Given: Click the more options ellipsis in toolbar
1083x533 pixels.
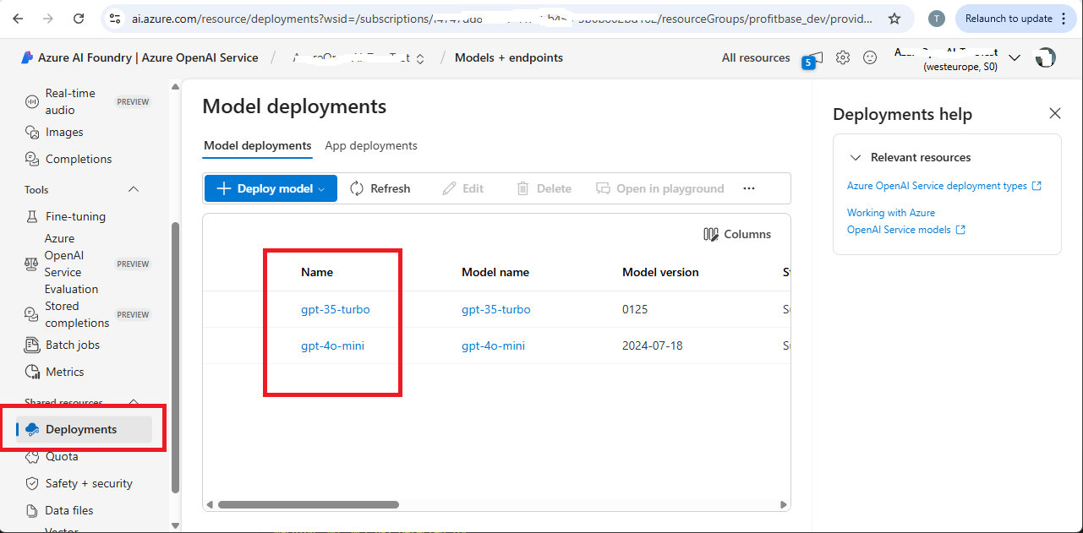Looking at the screenshot, I should click(748, 188).
